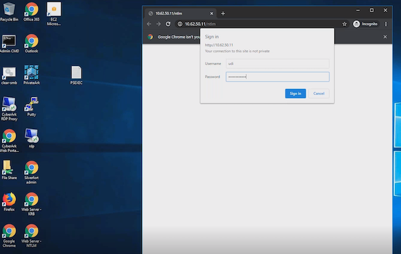Click the Incognito profile indicator
Image resolution: width=401 pixels, height=254 pixels.
tap(365, 24)
